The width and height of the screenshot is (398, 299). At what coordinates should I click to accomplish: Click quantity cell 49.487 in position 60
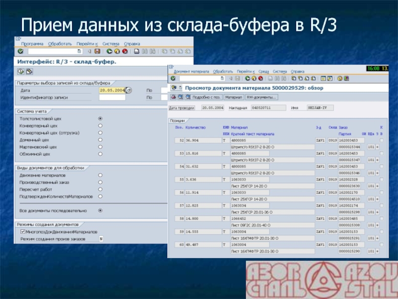[x=203, y=245]
